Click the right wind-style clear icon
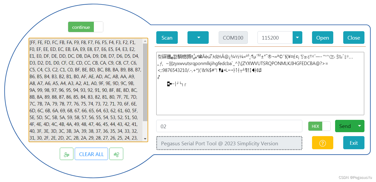 click(116, 154)
